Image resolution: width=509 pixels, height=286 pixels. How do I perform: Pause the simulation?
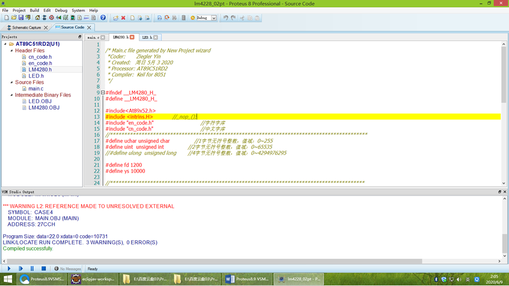click(32, 269)
